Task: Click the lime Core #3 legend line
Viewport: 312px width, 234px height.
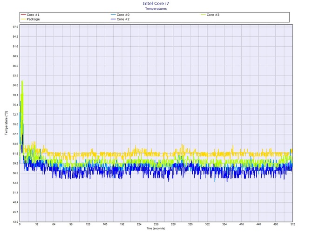Action: (203, 15)
